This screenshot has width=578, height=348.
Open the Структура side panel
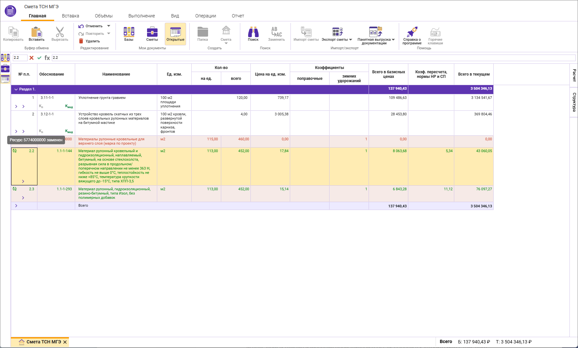[x=574, y=102]
